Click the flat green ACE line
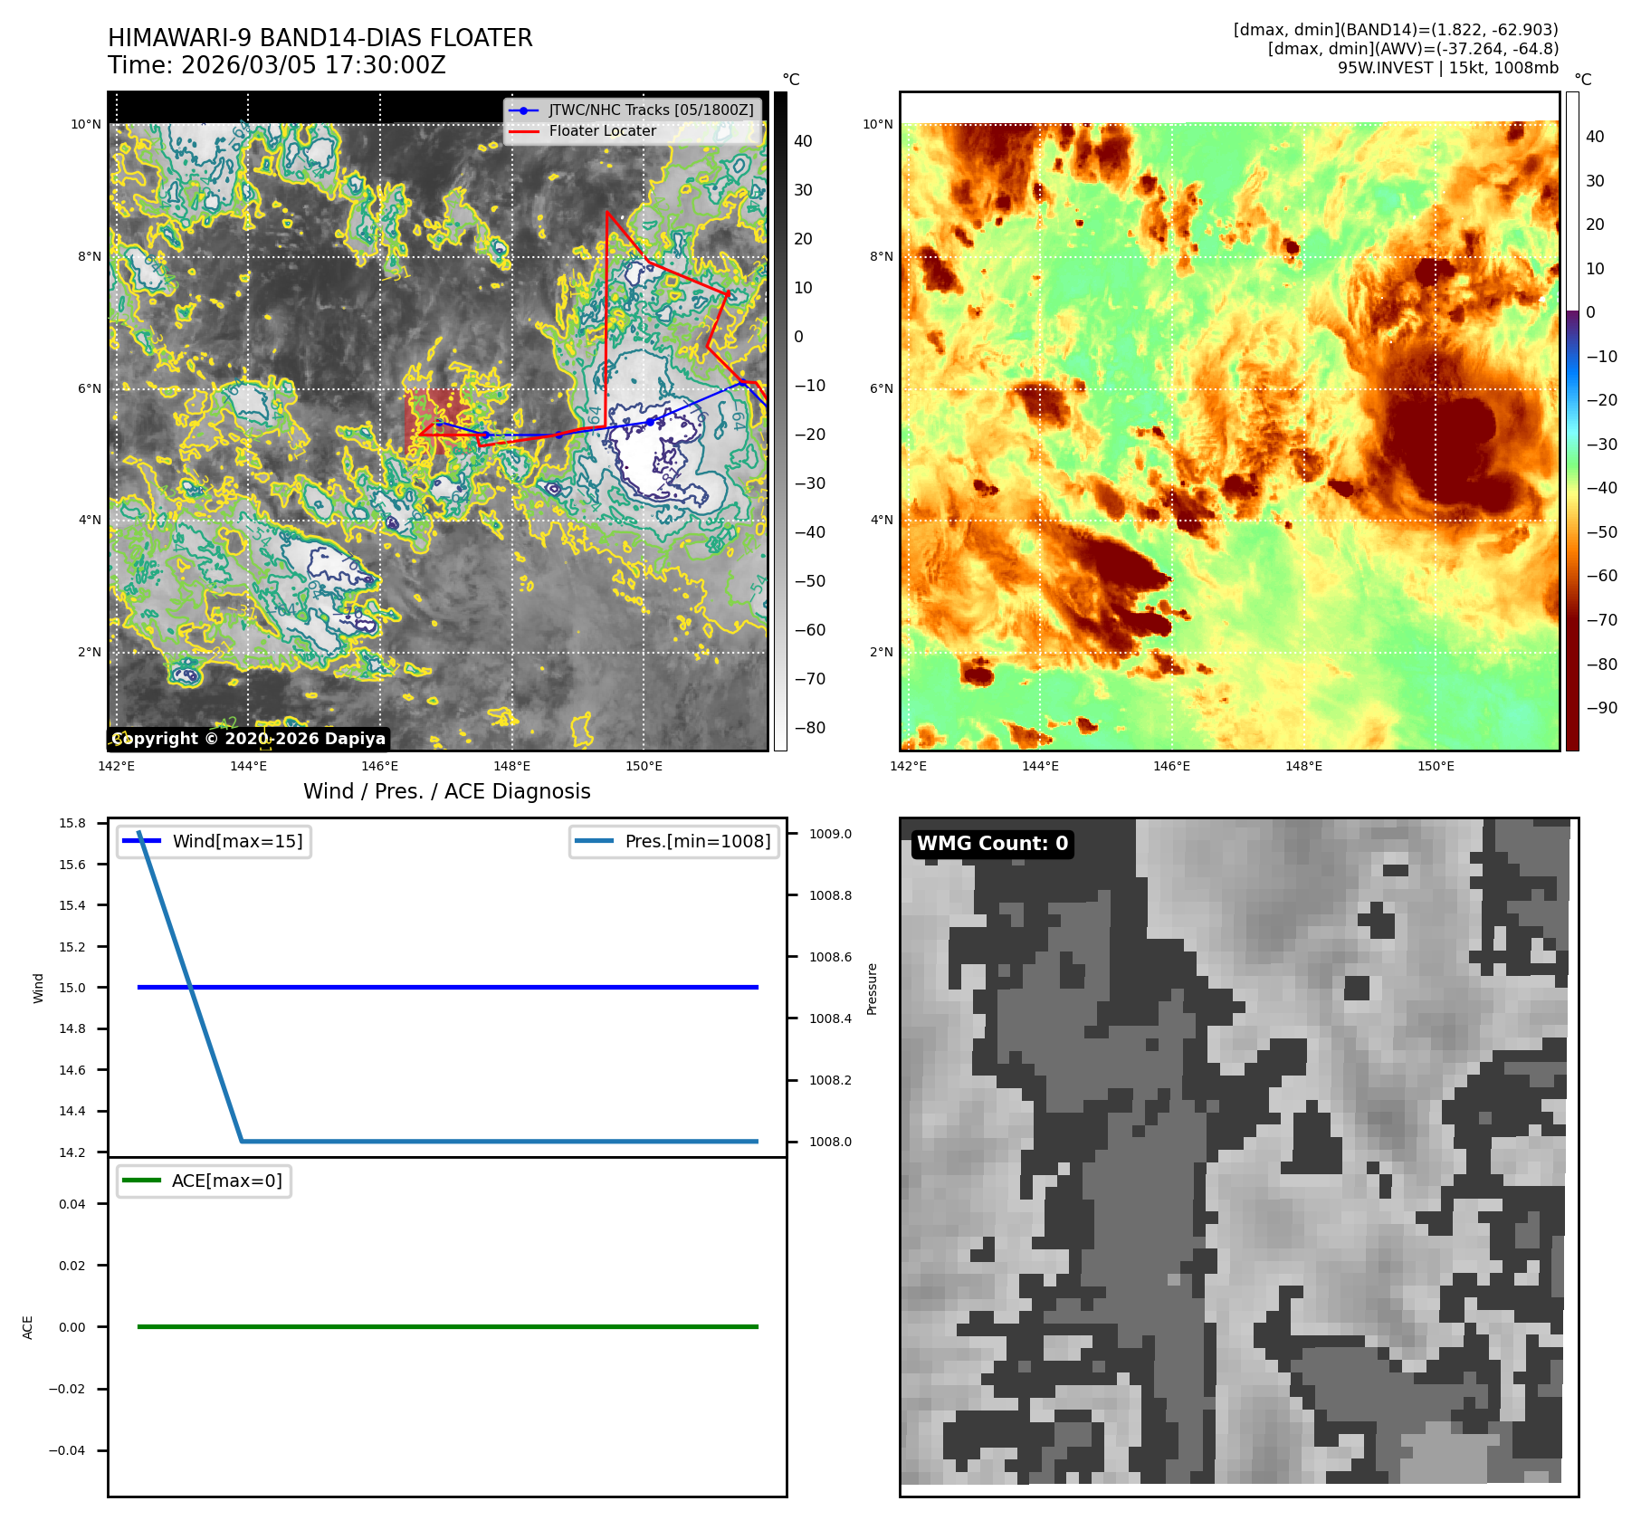The image size is (1641, 1530). [x=447, y=1326]
